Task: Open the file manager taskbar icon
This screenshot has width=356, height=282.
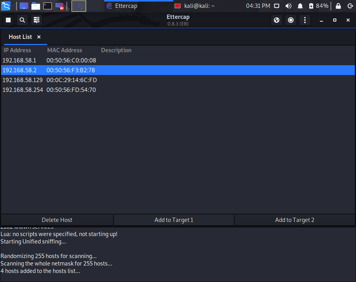Action: click(36, 6)
